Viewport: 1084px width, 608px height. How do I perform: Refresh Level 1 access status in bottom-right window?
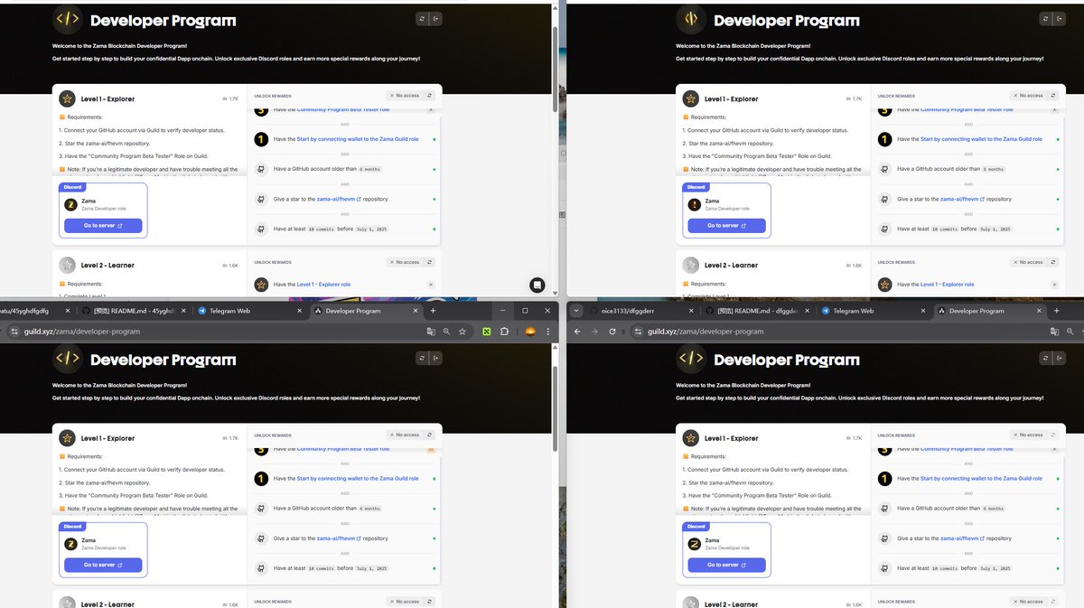click(1053, 435)
